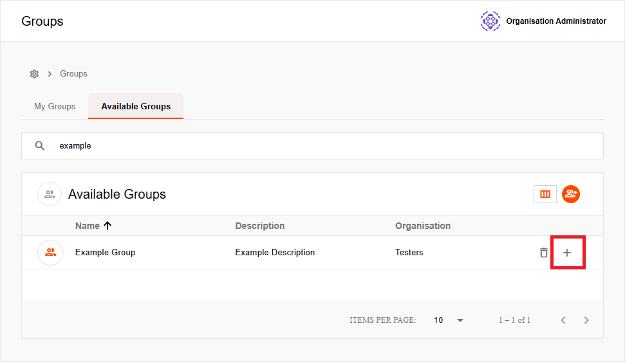Sort by the Description column header
This screenshot has height=362, width=625.
click(x=260, y=226)
